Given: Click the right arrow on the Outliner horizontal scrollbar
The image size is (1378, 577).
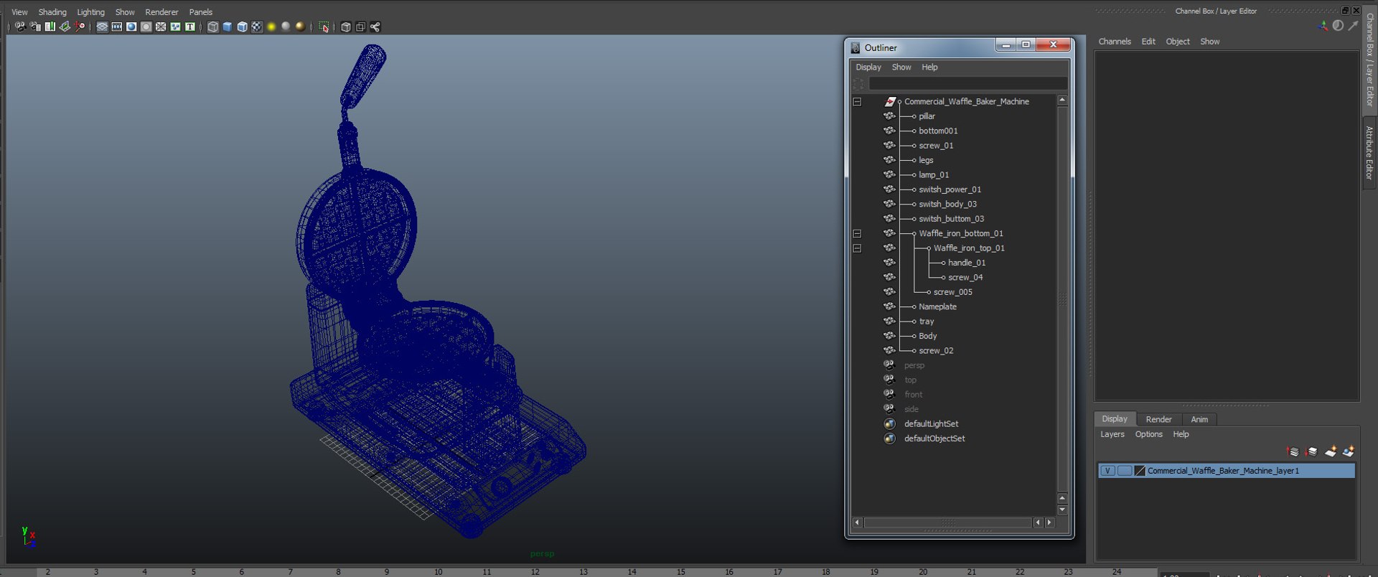Looking at the screenshot, I should tap(1050, 522).
